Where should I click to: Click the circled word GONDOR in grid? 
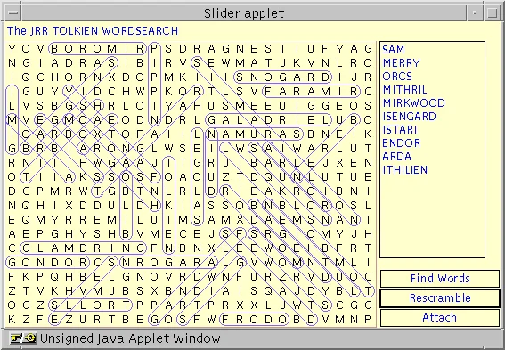(47, 262)
